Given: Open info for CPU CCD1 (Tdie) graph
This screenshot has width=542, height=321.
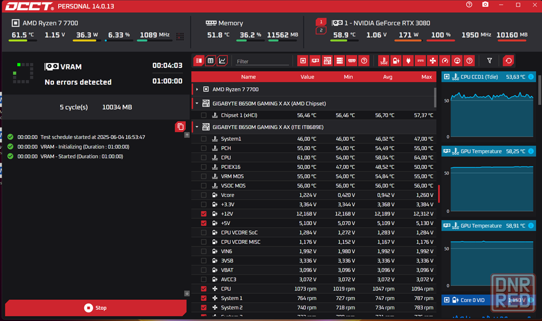Looking at the screenshot, I should [x=531, y=77].
